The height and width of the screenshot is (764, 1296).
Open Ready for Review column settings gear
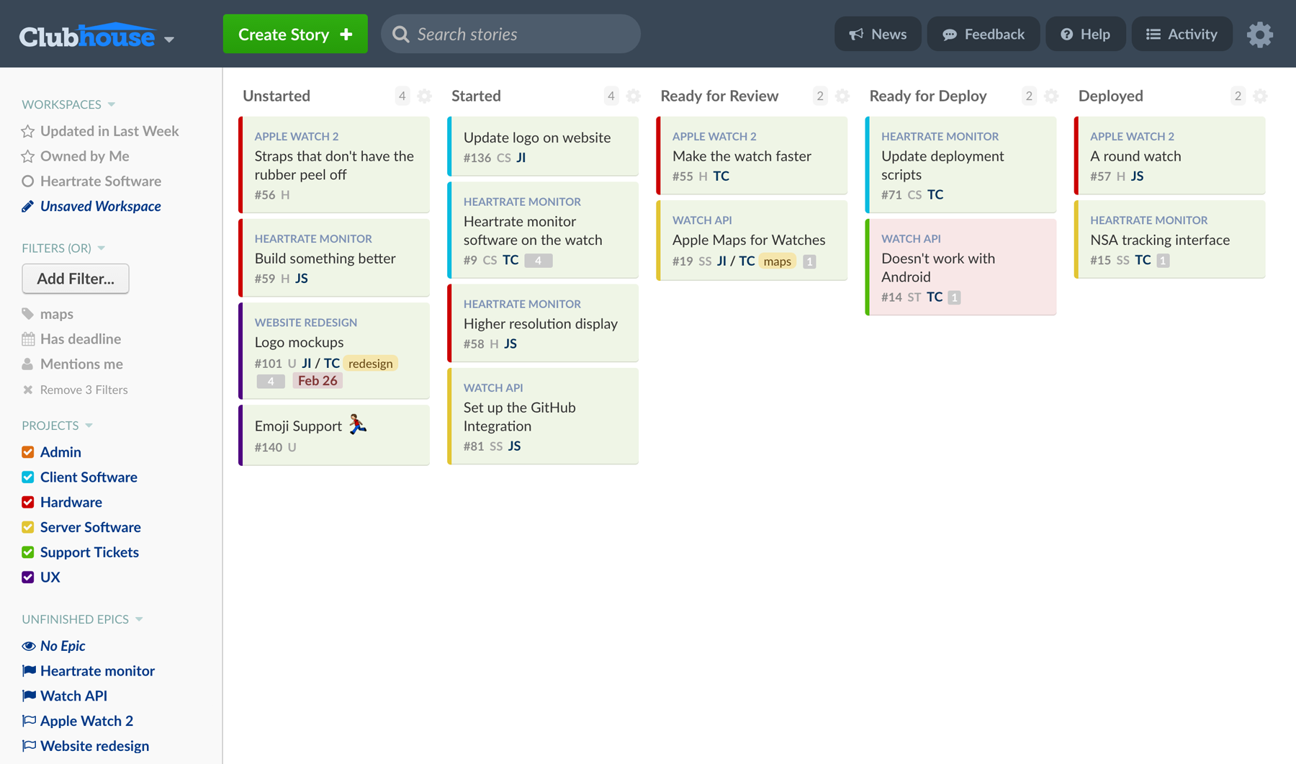click(842, 96)
